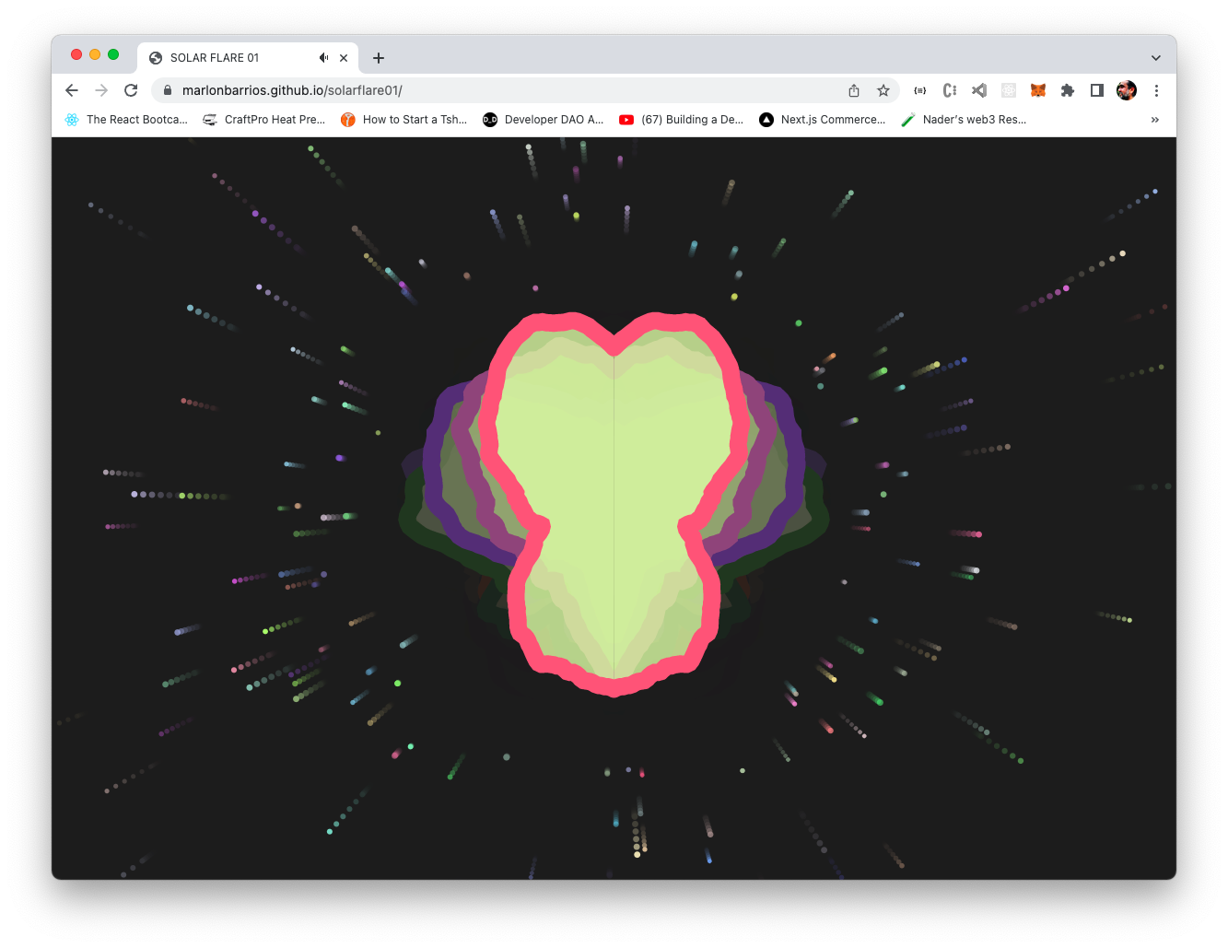View site security via the padlock icon

click(x=167, y=90)
